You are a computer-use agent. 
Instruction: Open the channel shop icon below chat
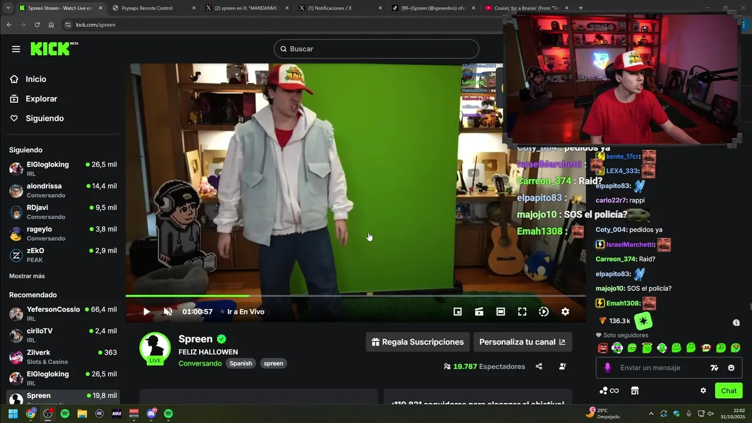tap(634, 391)
